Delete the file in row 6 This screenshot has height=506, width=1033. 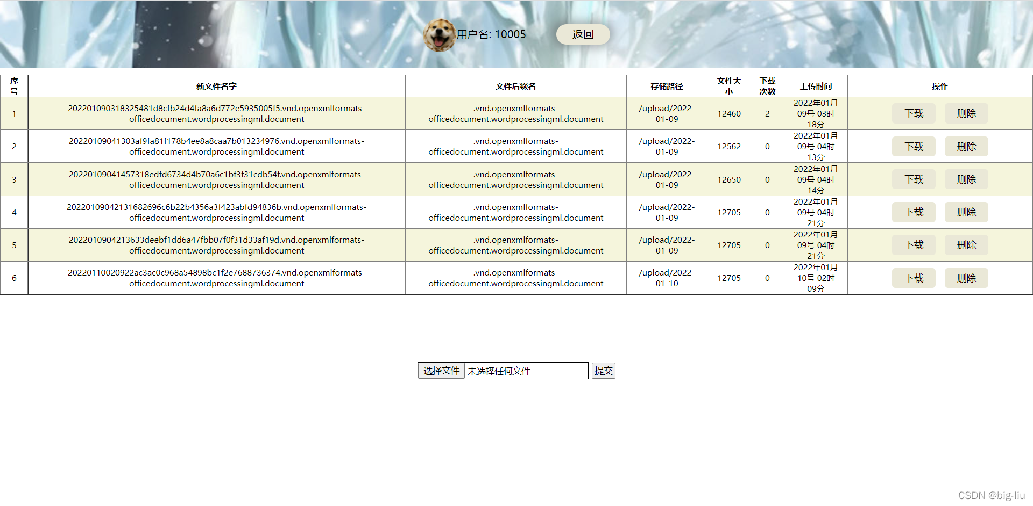point(966,278)
